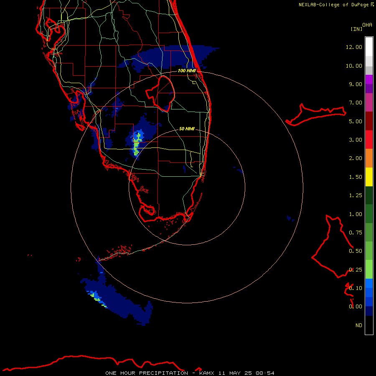Click the 50 NMI range ring label
Screen dimensions: 376x376
pos(187,129)
